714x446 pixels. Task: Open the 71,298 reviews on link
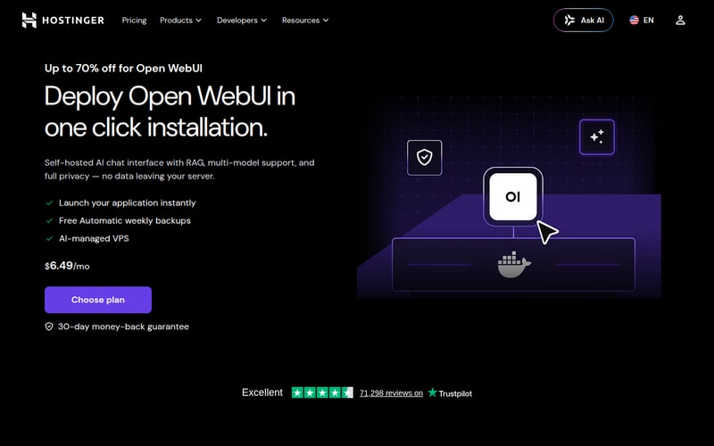coord(391,393)
